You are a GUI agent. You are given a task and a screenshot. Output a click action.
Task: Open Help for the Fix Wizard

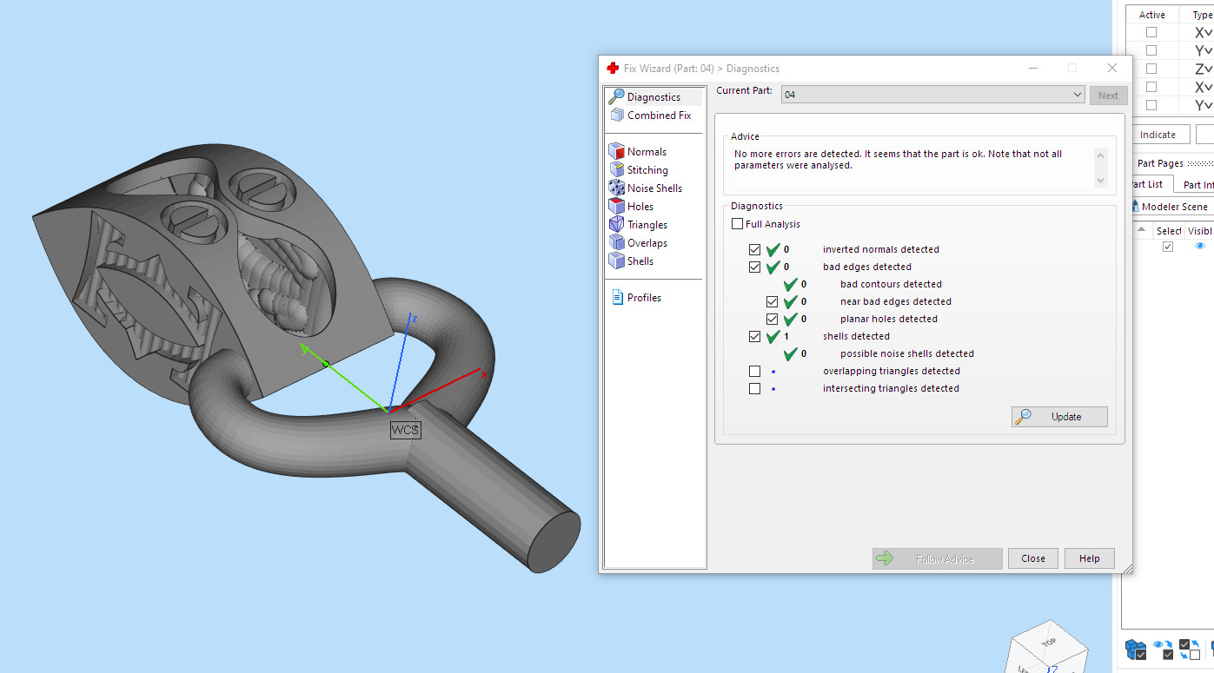click(1089, 558)
